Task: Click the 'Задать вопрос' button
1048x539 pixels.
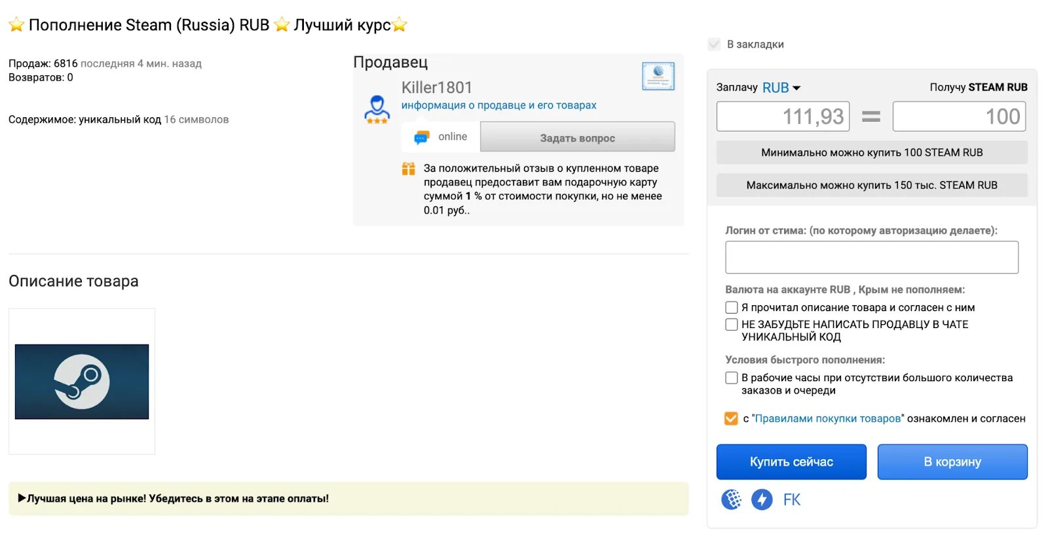Action: pos(578,138)
